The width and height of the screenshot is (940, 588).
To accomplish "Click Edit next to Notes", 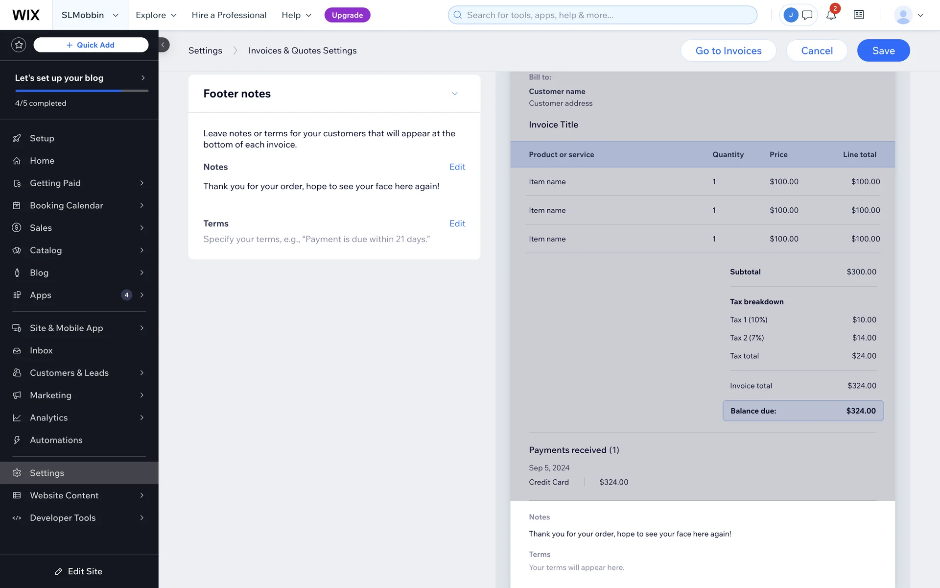I will pyautogui.click(x=457, y=167).
